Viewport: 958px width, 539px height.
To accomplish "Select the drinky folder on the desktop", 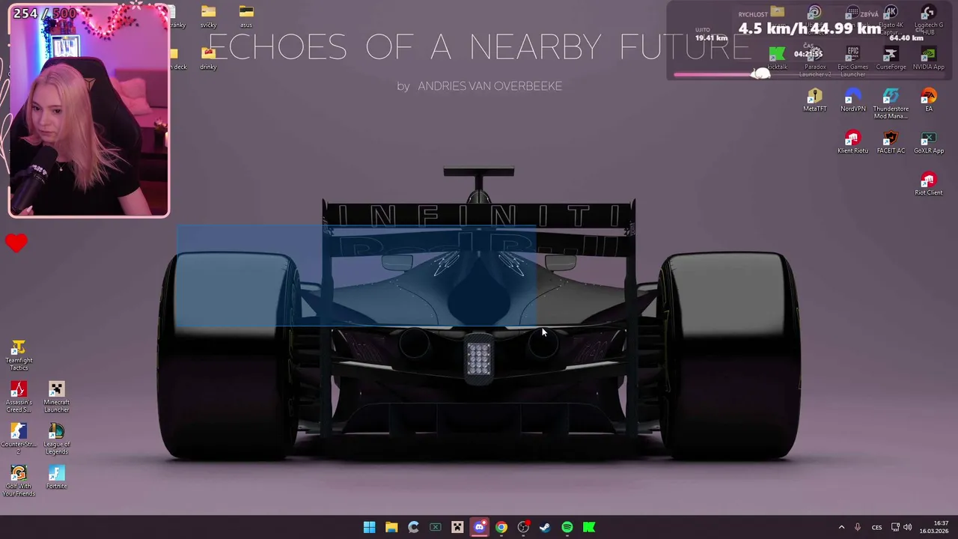I will [208, 58].
